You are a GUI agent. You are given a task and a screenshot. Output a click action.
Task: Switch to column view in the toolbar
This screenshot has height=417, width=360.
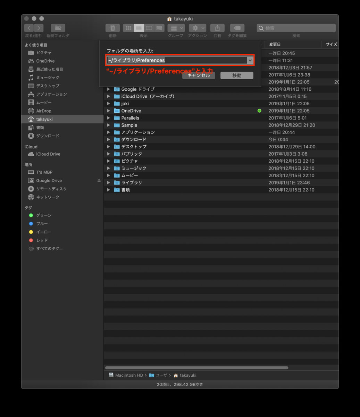tap(149, 28)
